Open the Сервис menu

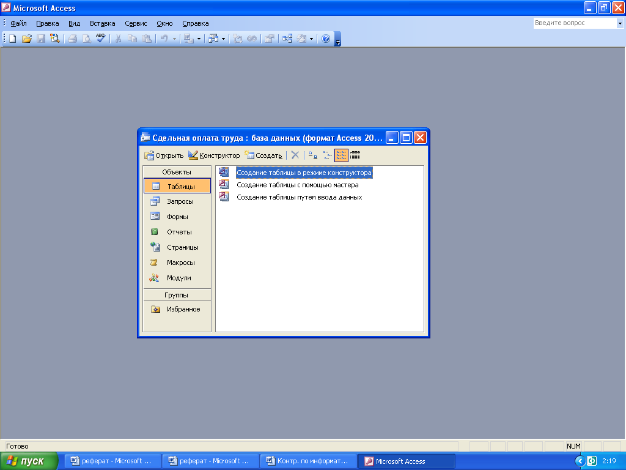(x=136, y=24)
